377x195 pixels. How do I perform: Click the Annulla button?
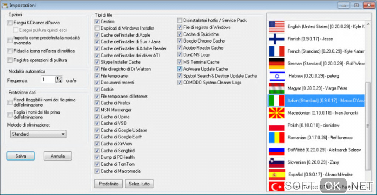58,156
